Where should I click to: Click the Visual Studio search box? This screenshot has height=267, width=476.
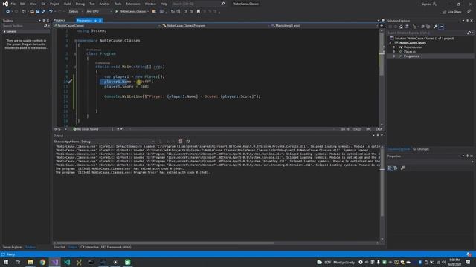199,4
